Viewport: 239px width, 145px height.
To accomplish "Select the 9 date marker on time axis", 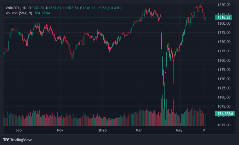I will 204,130.
